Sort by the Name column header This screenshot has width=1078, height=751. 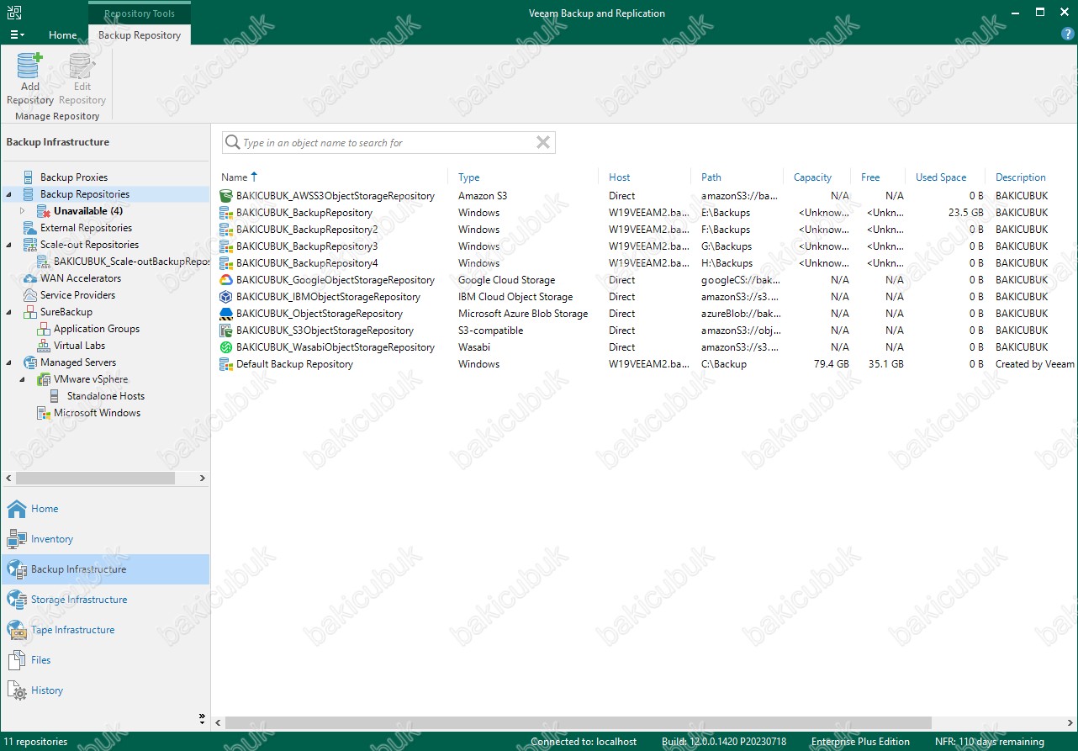coord(235,177)
